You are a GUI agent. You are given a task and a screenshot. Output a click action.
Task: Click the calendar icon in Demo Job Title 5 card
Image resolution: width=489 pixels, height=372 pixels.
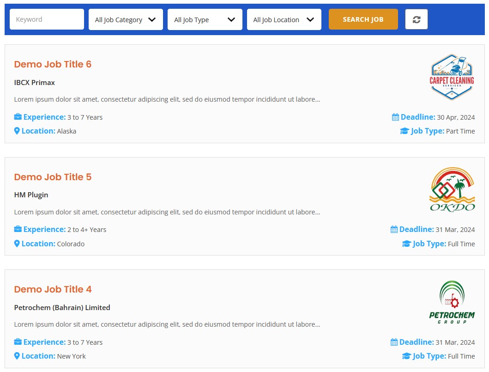pos(394,229)
